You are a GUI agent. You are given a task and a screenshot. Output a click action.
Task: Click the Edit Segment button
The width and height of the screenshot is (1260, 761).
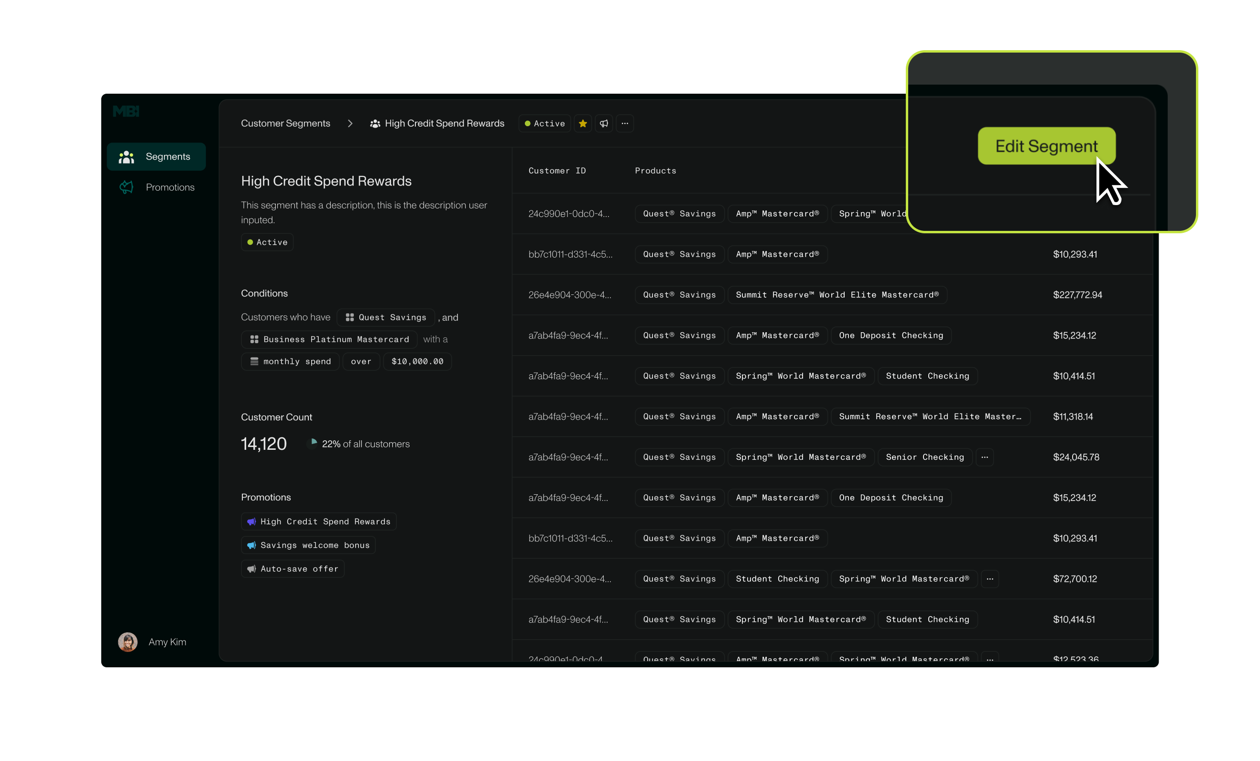[1046, 146]
